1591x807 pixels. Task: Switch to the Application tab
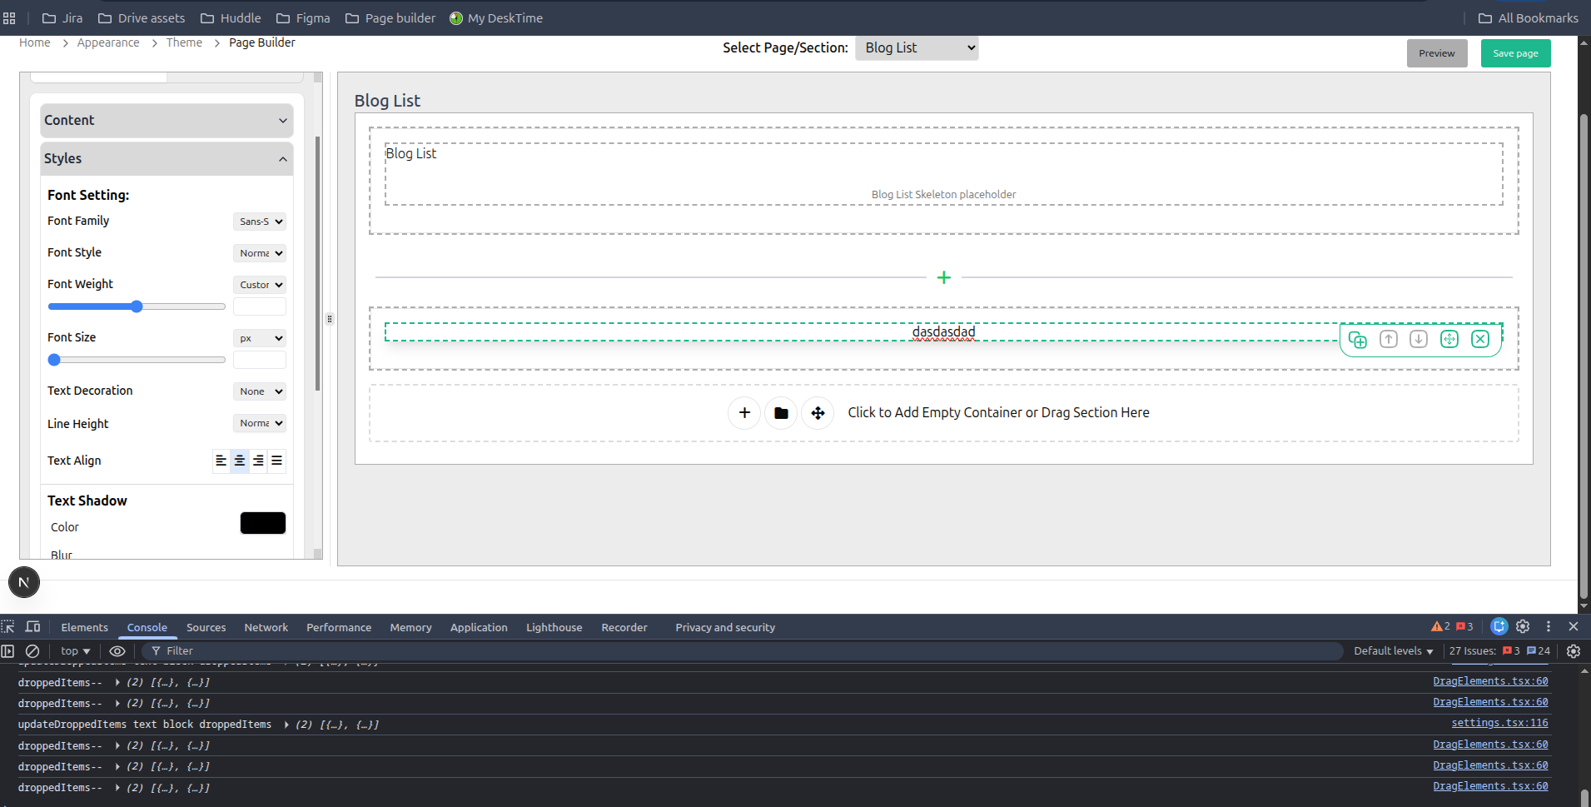(479, 628)
